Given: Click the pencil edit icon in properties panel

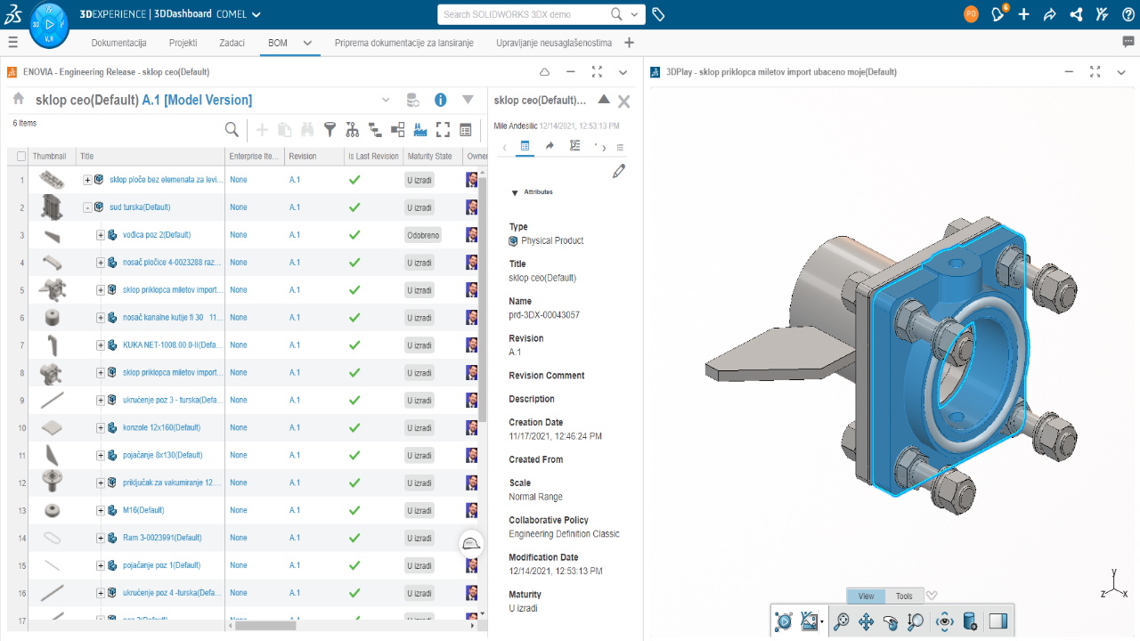Looking at the screenshot, I should (x=619, y=171).
